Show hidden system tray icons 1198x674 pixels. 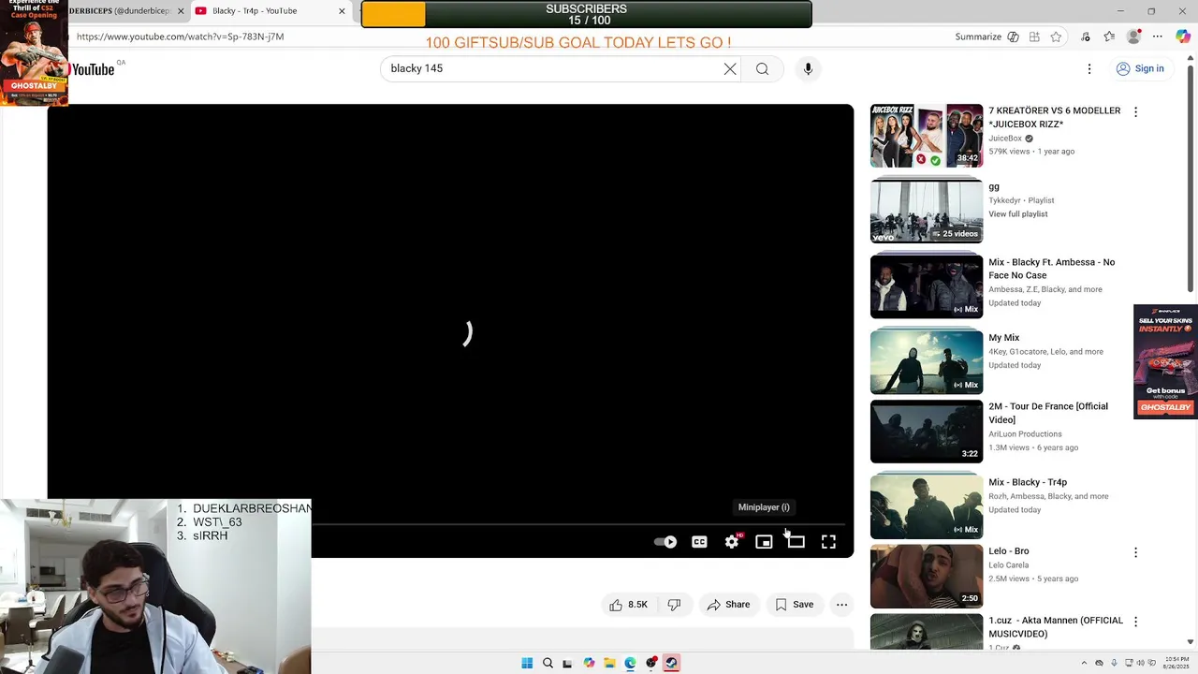[x=1085, y=663]
